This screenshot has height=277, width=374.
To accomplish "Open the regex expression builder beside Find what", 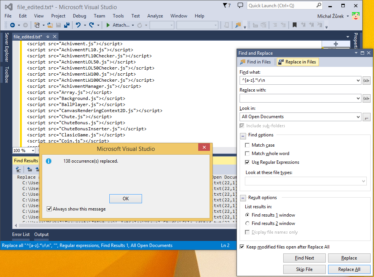I will (x=366, y=80).
